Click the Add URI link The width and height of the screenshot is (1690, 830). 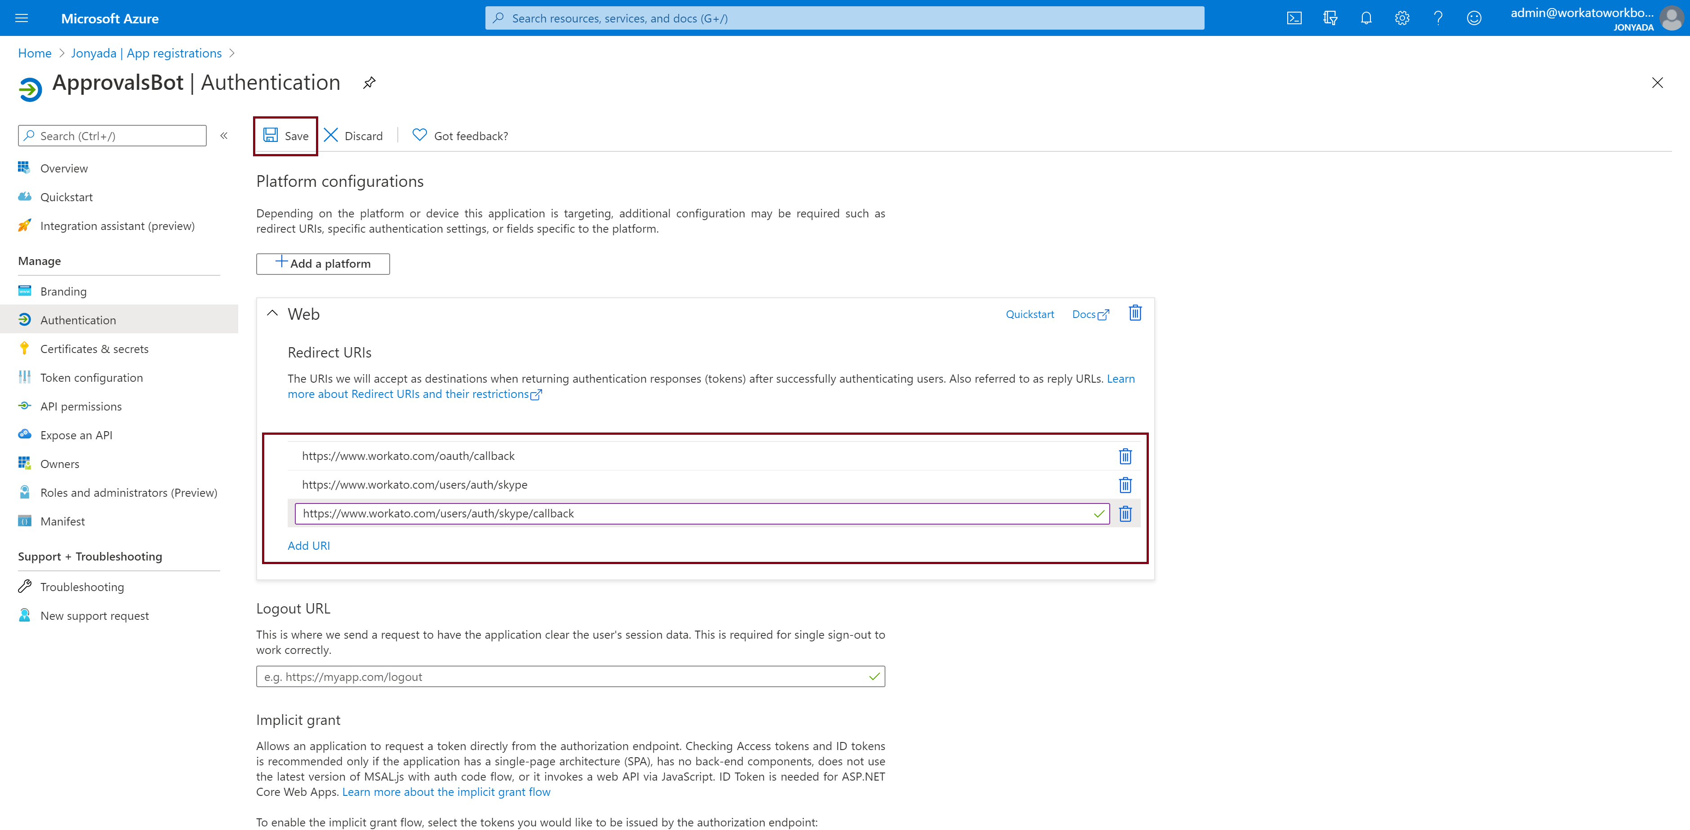(x=308, y=545)
